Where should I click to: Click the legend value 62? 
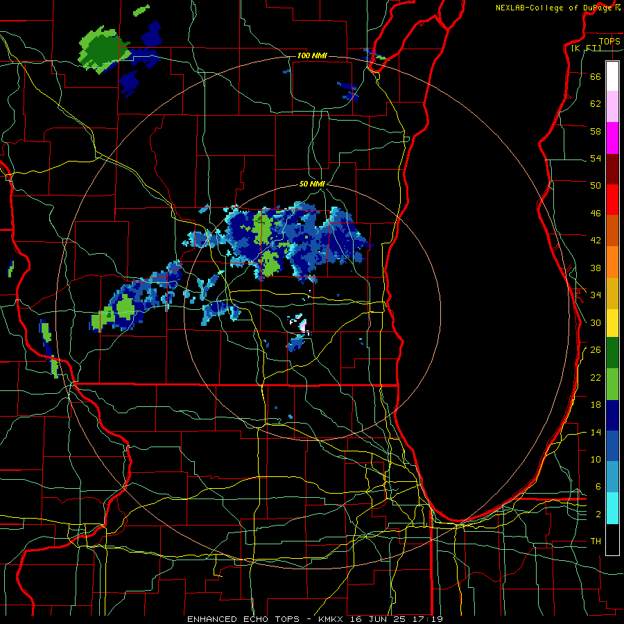pos(596,103)
